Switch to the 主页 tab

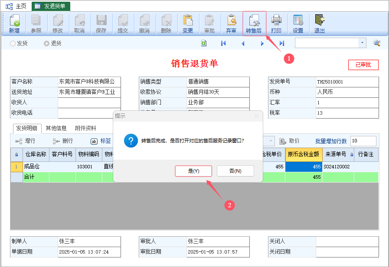16,6
